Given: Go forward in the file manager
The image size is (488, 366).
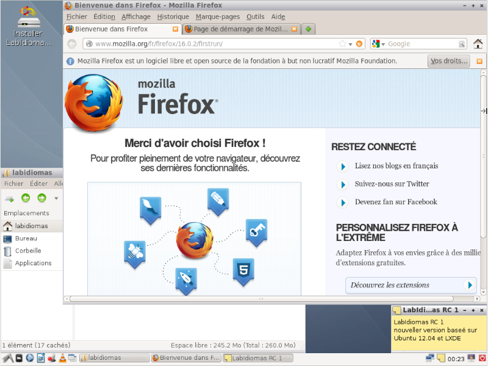Looking at the screenshot, I should click(41, 198).
